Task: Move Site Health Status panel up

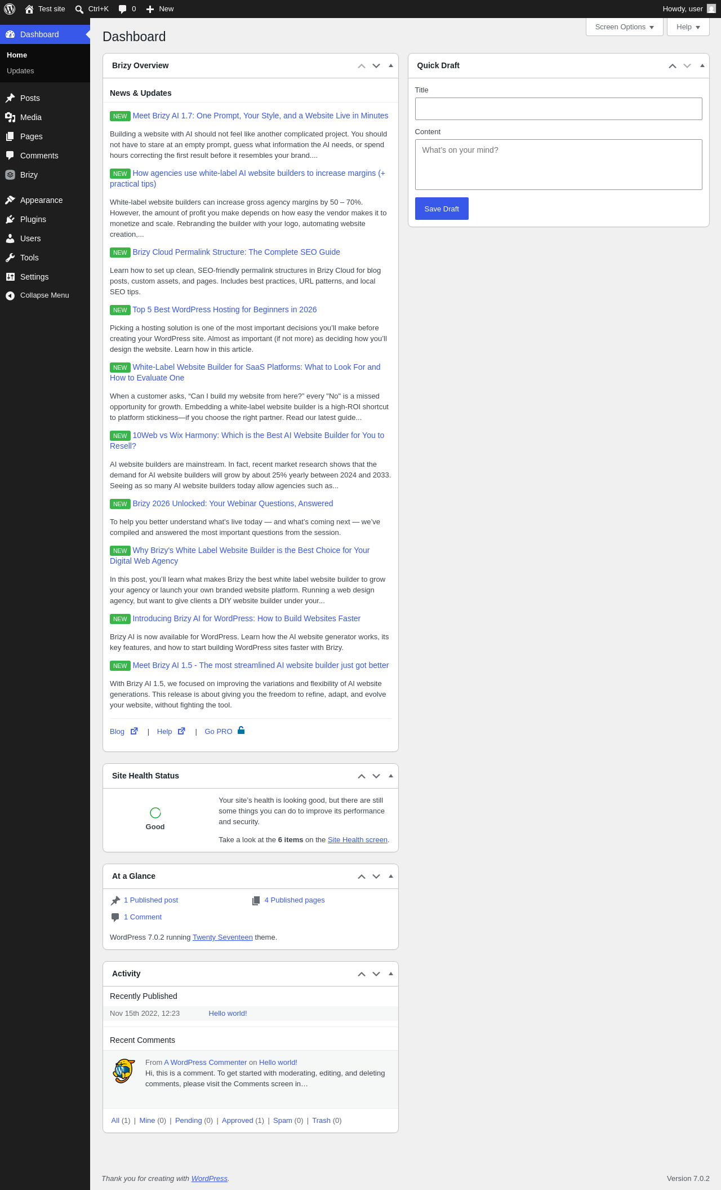Action: click(362, 776)
